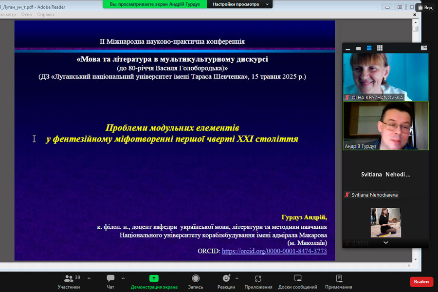Open the Participants panel icon
This screenshot has height=292, width=438.
pyautogui.click(x=69, y=278)
